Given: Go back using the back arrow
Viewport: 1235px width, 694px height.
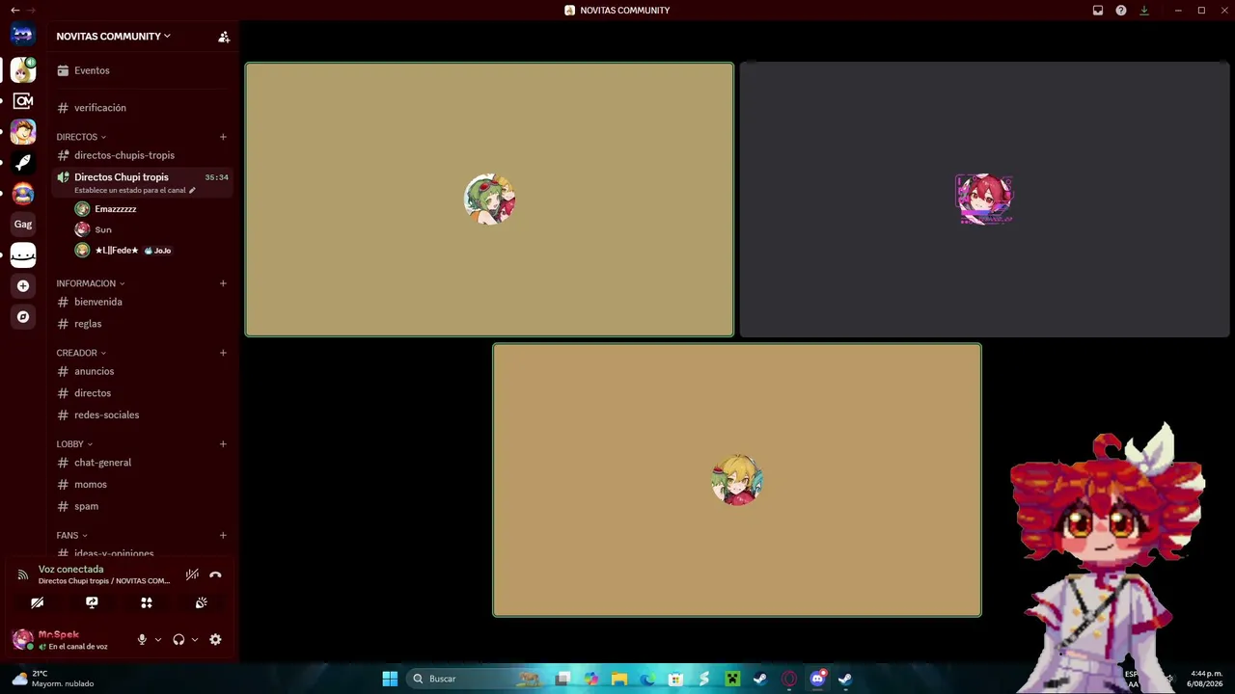Looking at the screenshot, I should click(x=14, y=10).
